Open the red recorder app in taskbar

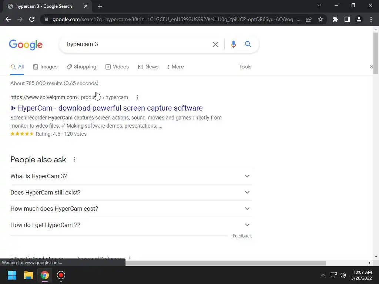point(61,275)
